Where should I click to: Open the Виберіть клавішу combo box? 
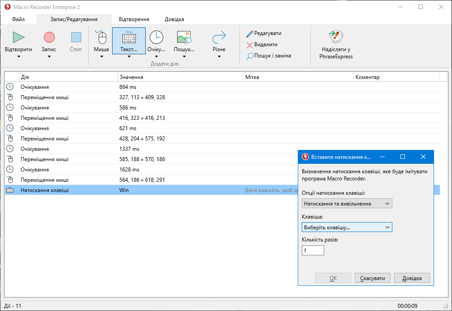click(x=347, y=228)
